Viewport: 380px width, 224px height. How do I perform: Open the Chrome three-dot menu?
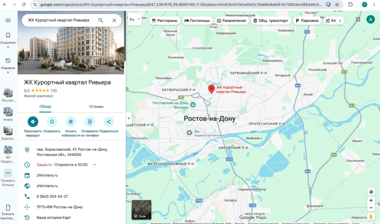(374, 5)
